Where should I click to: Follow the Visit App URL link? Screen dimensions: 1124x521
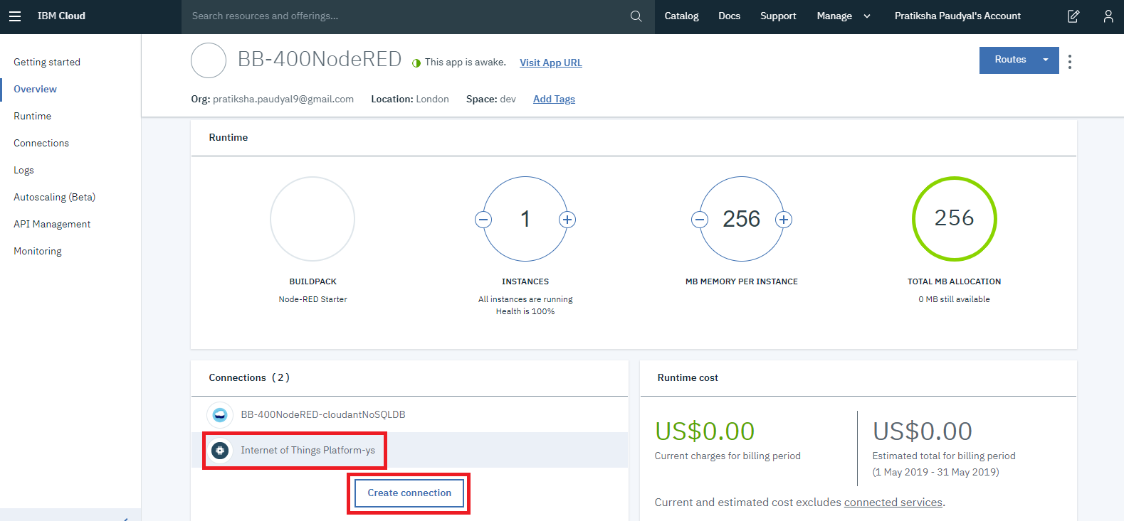pyautogui.click(x=550, y=63)
